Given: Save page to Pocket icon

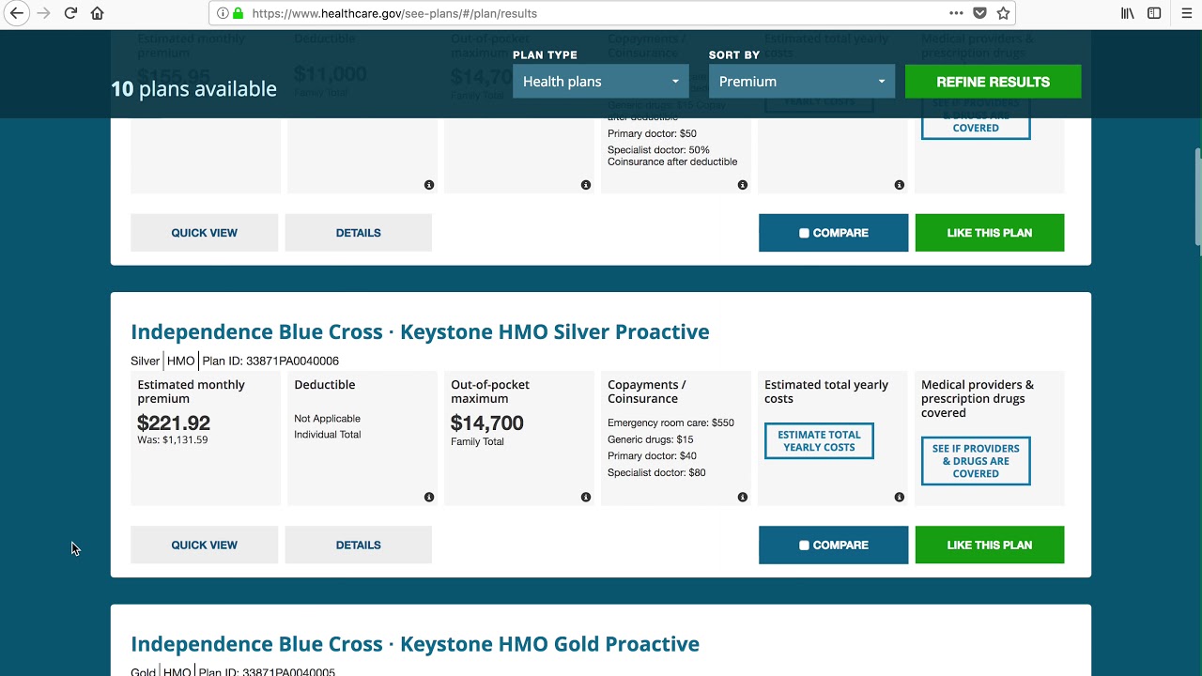Looking at the screenshot, I should (979, 13).
